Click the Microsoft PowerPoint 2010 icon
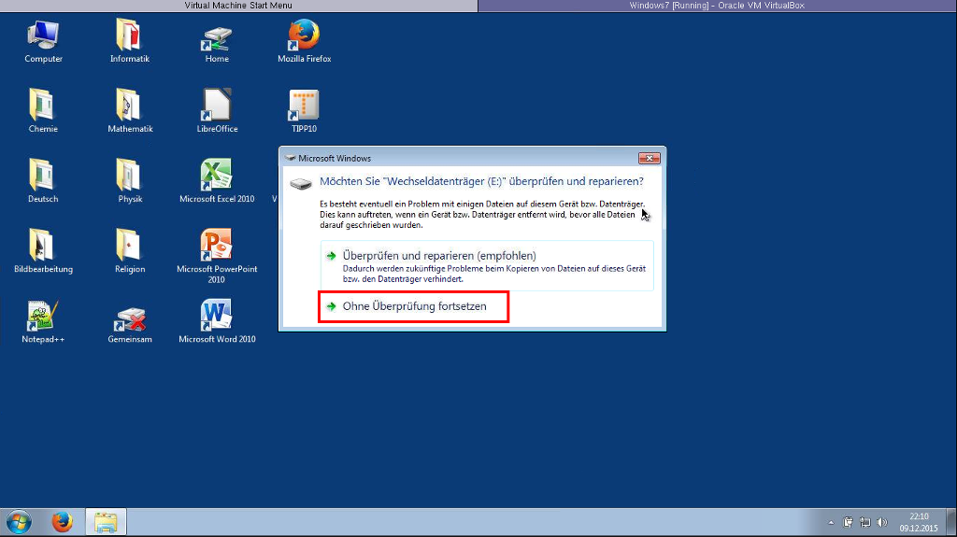 tap(217, 248)
